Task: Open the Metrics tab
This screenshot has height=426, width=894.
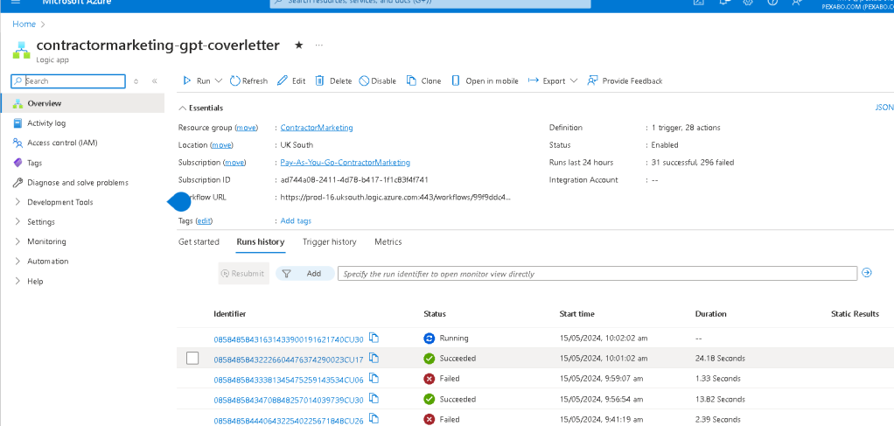Action: coord(388,241)
